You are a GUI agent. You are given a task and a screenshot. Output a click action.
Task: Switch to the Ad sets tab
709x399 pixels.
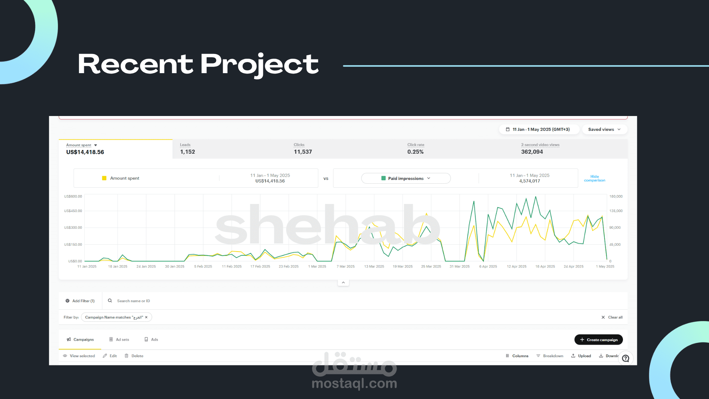coord(119,340)
